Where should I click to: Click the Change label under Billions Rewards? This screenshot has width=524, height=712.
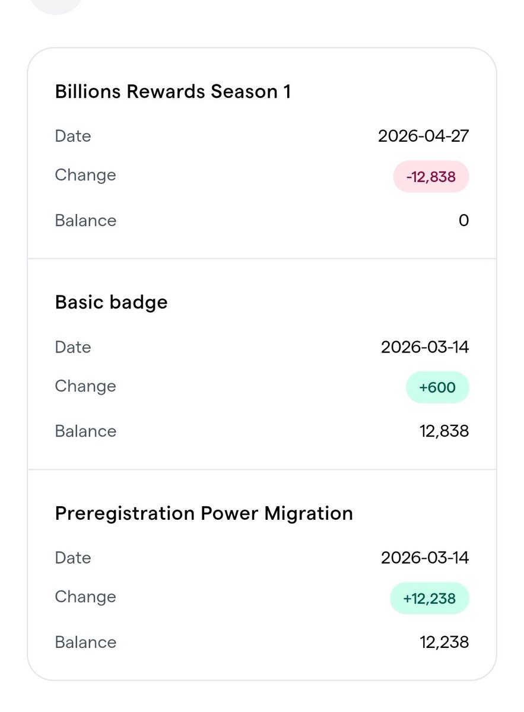point(85,176)
